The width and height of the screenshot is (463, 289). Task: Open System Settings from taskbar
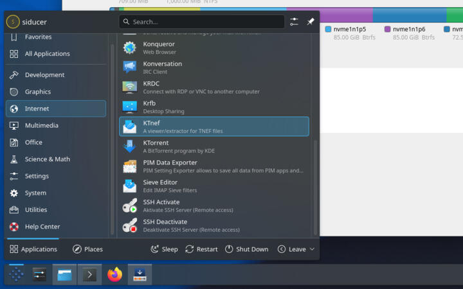[x=40, y=275]
